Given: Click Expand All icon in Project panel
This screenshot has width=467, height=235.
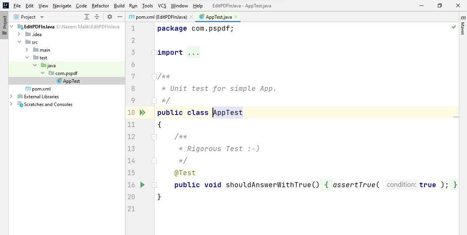Looking at the screenshot, I should click(87, 17).
